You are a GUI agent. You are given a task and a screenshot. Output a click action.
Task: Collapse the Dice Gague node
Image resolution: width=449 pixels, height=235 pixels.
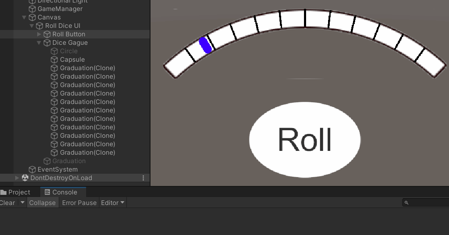[x=39, y=43]
